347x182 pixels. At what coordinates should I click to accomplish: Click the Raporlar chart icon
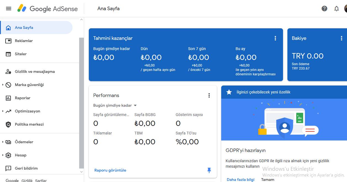pos(9,98)
